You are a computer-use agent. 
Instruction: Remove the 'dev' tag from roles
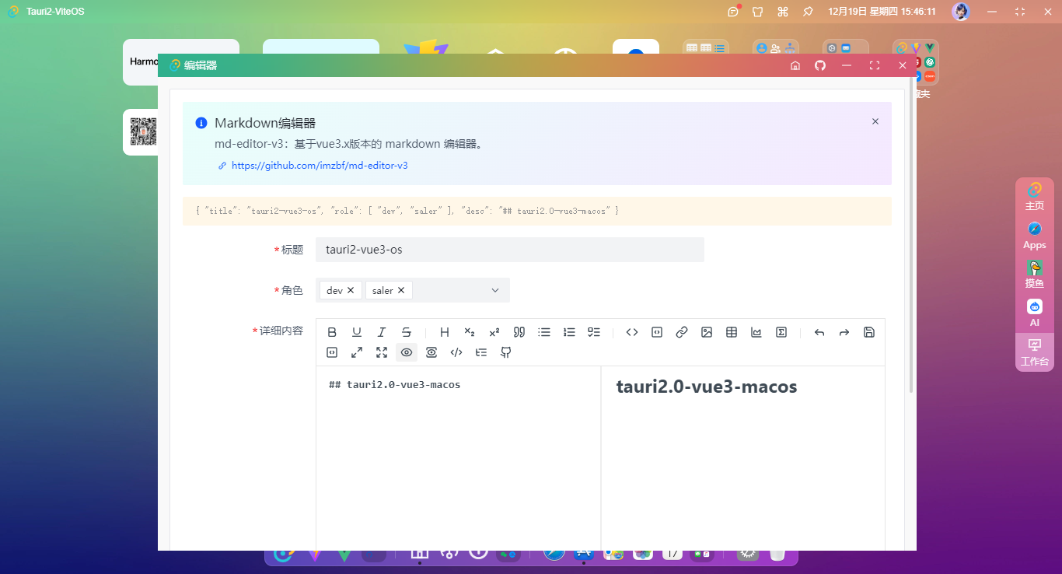351,290
